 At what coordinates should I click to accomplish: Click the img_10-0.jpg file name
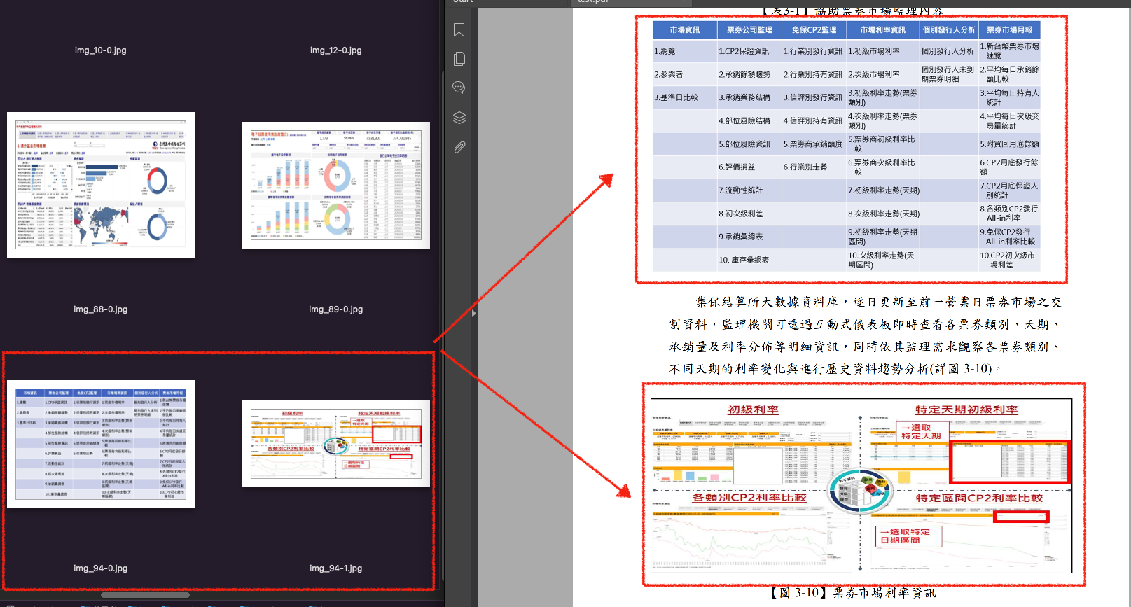(101, 50)
